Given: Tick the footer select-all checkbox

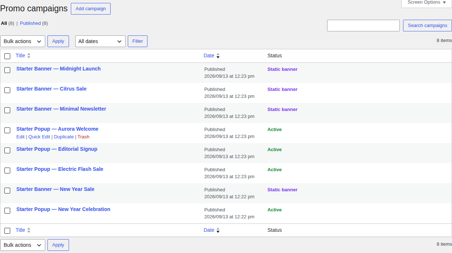Looking at the screenshot, I should (x=7, y=231).
